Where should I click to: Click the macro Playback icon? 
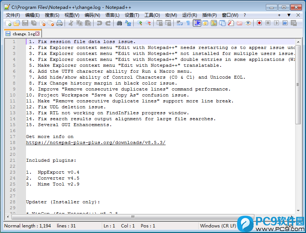point(277,23)
